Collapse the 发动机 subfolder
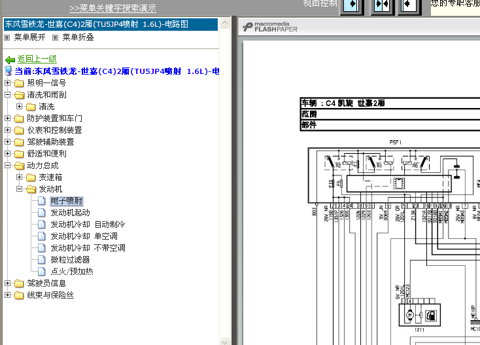The image size is (480, 345). click(19, 189)
